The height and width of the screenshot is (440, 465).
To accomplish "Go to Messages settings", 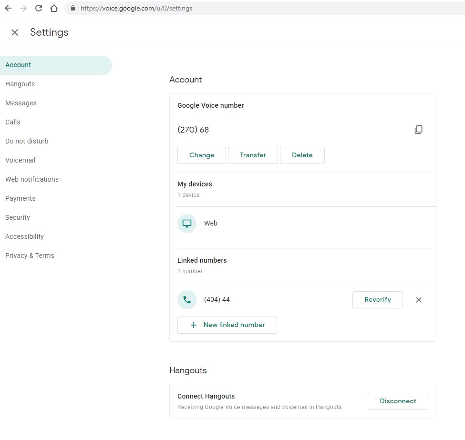I will point(21,103).
